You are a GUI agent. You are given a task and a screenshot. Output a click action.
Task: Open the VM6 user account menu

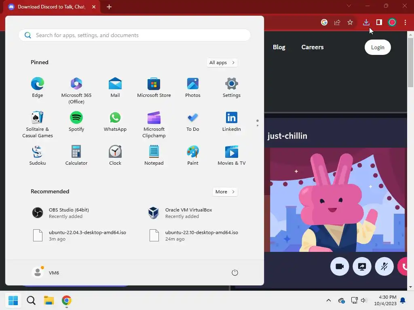click(x=45, y=272)
